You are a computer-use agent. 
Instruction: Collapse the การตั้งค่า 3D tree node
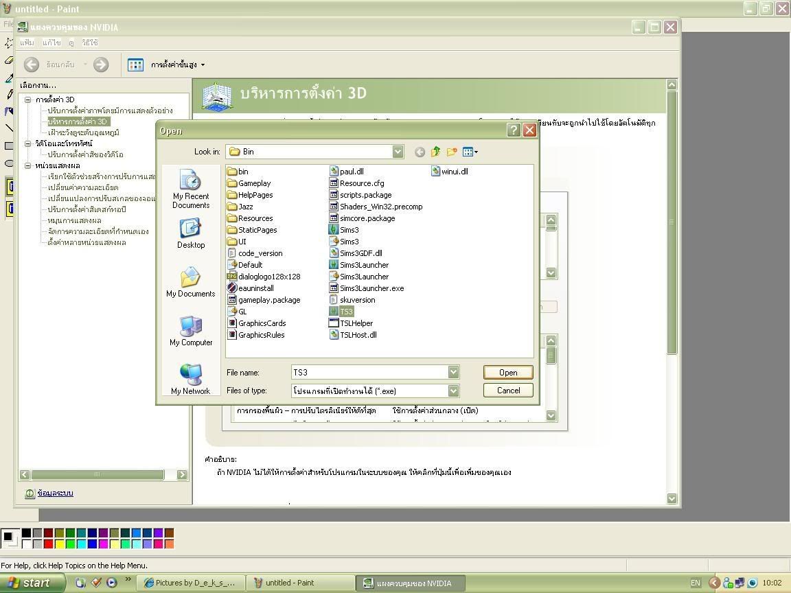pyautogui.click(x=28, y=100)
